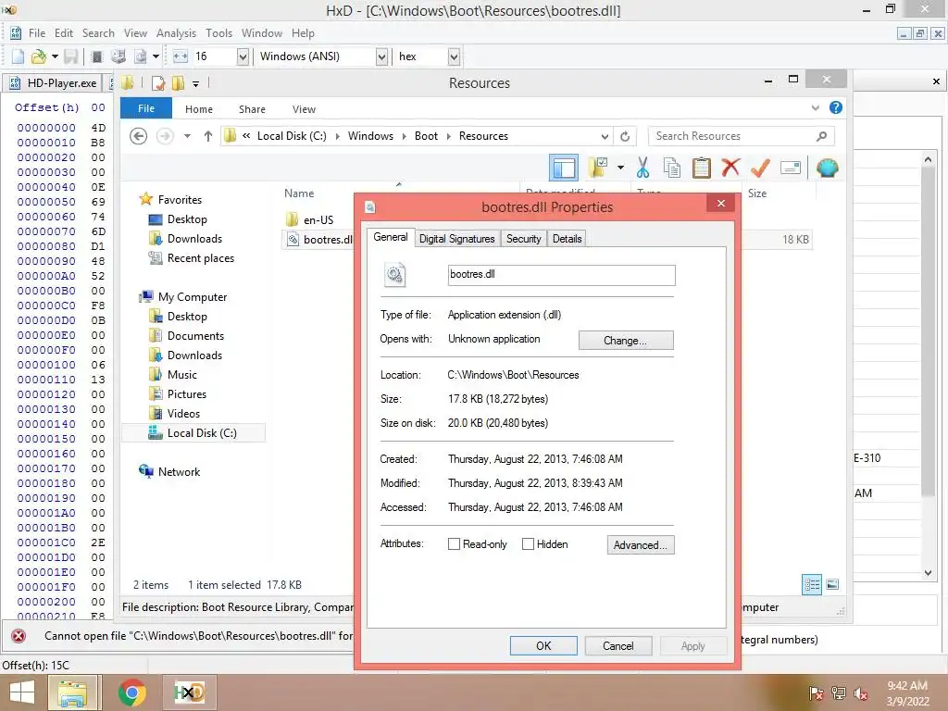Click the Rename icon in Explorer toolbar
Viewport: 948px width, 711px height.
coord(791,168)
